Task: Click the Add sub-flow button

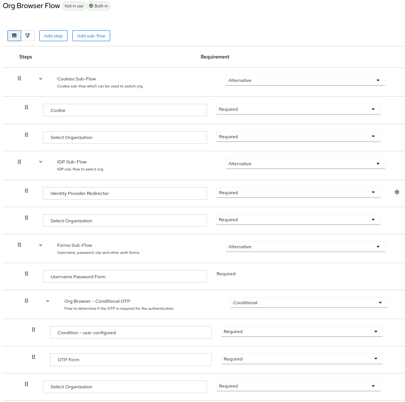Action: 91,36
